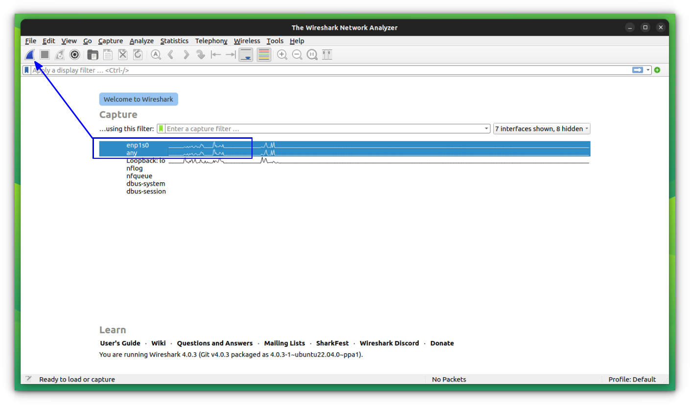Image resolution: width=690 pixels, height=406 pixels.
Task: Click the No Packets status text
Action: click(449, 379)
